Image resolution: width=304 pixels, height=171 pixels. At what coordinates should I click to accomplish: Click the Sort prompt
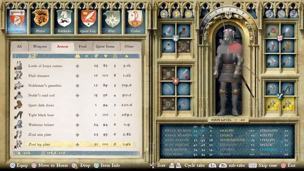(158, 165)
